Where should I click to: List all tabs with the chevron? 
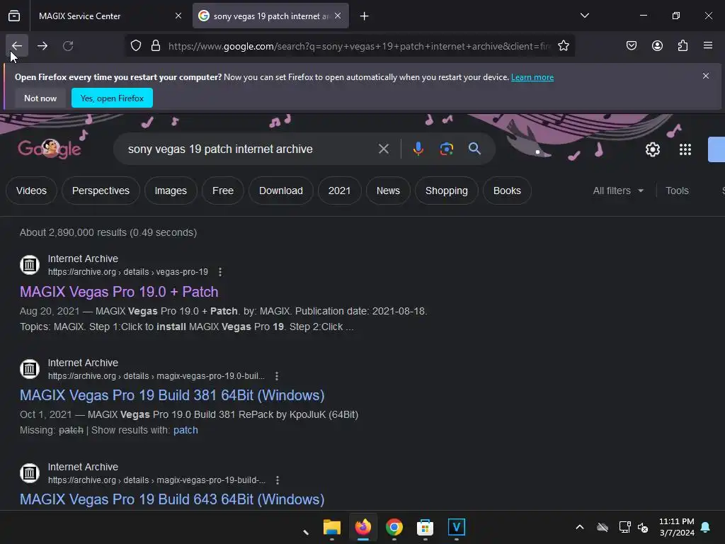pyautogui.click(x=584, y=16)
